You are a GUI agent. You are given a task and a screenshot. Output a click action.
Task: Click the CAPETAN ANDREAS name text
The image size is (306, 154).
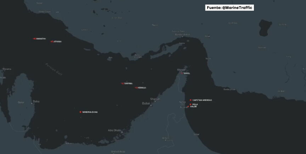202,100
